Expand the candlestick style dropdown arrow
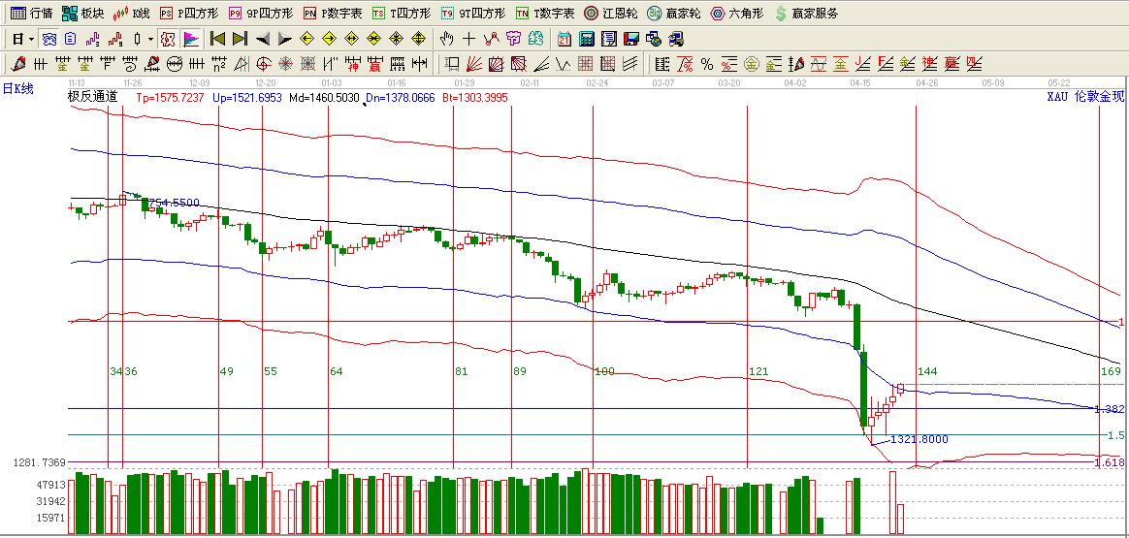Image resolution: width=1129 pixels, height=538 pixels. point(150,39)
